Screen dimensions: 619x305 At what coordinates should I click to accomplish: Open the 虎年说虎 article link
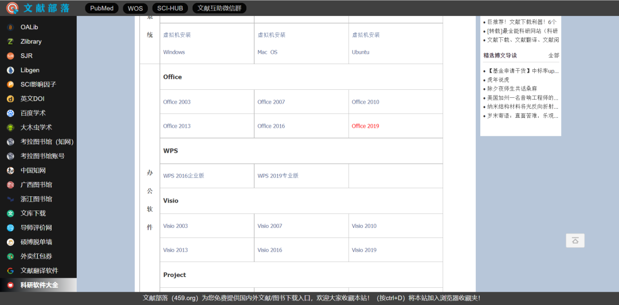[x=498, y=80]
